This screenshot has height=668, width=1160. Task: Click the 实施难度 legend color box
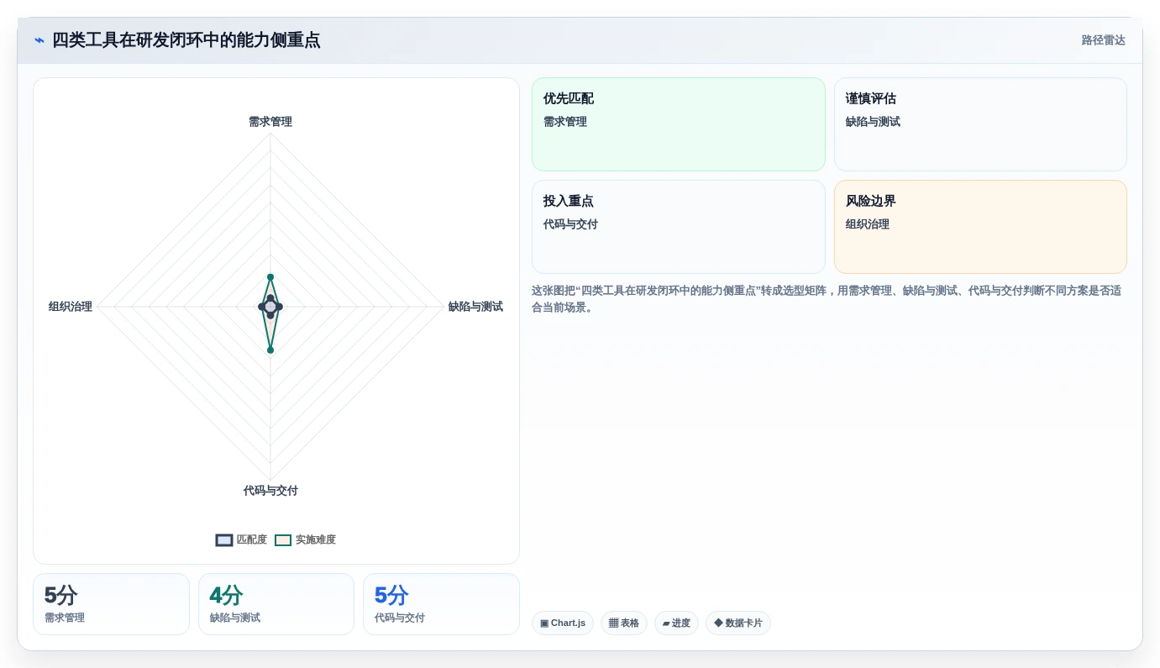(283, 540)
